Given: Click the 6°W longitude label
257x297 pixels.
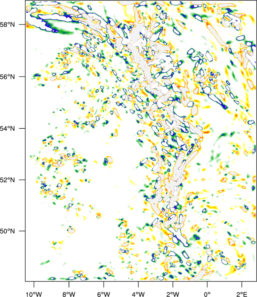Looking at the screenshot, I should coord(104,294).
